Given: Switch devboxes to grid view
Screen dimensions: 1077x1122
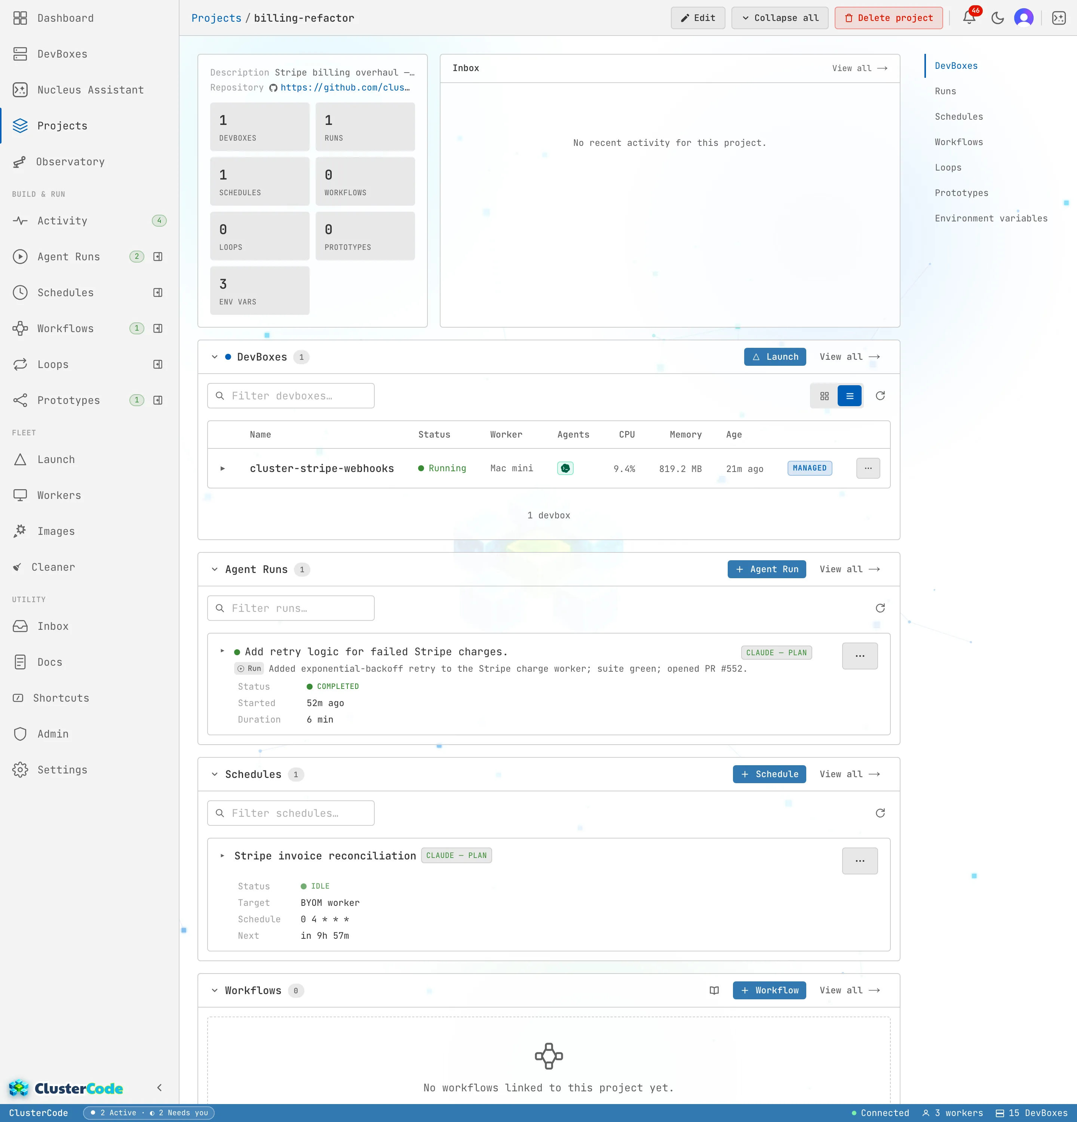Looking at the screenshot, I should coord(824,396).
